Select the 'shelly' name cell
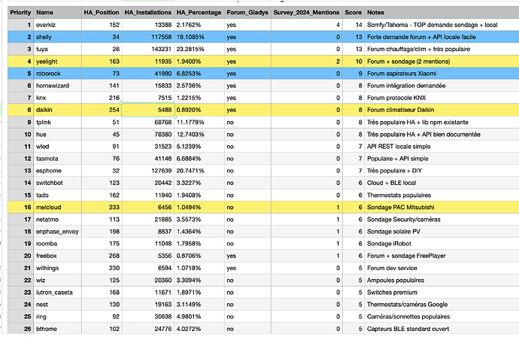 pyautogui.click(x=57, y=37)
